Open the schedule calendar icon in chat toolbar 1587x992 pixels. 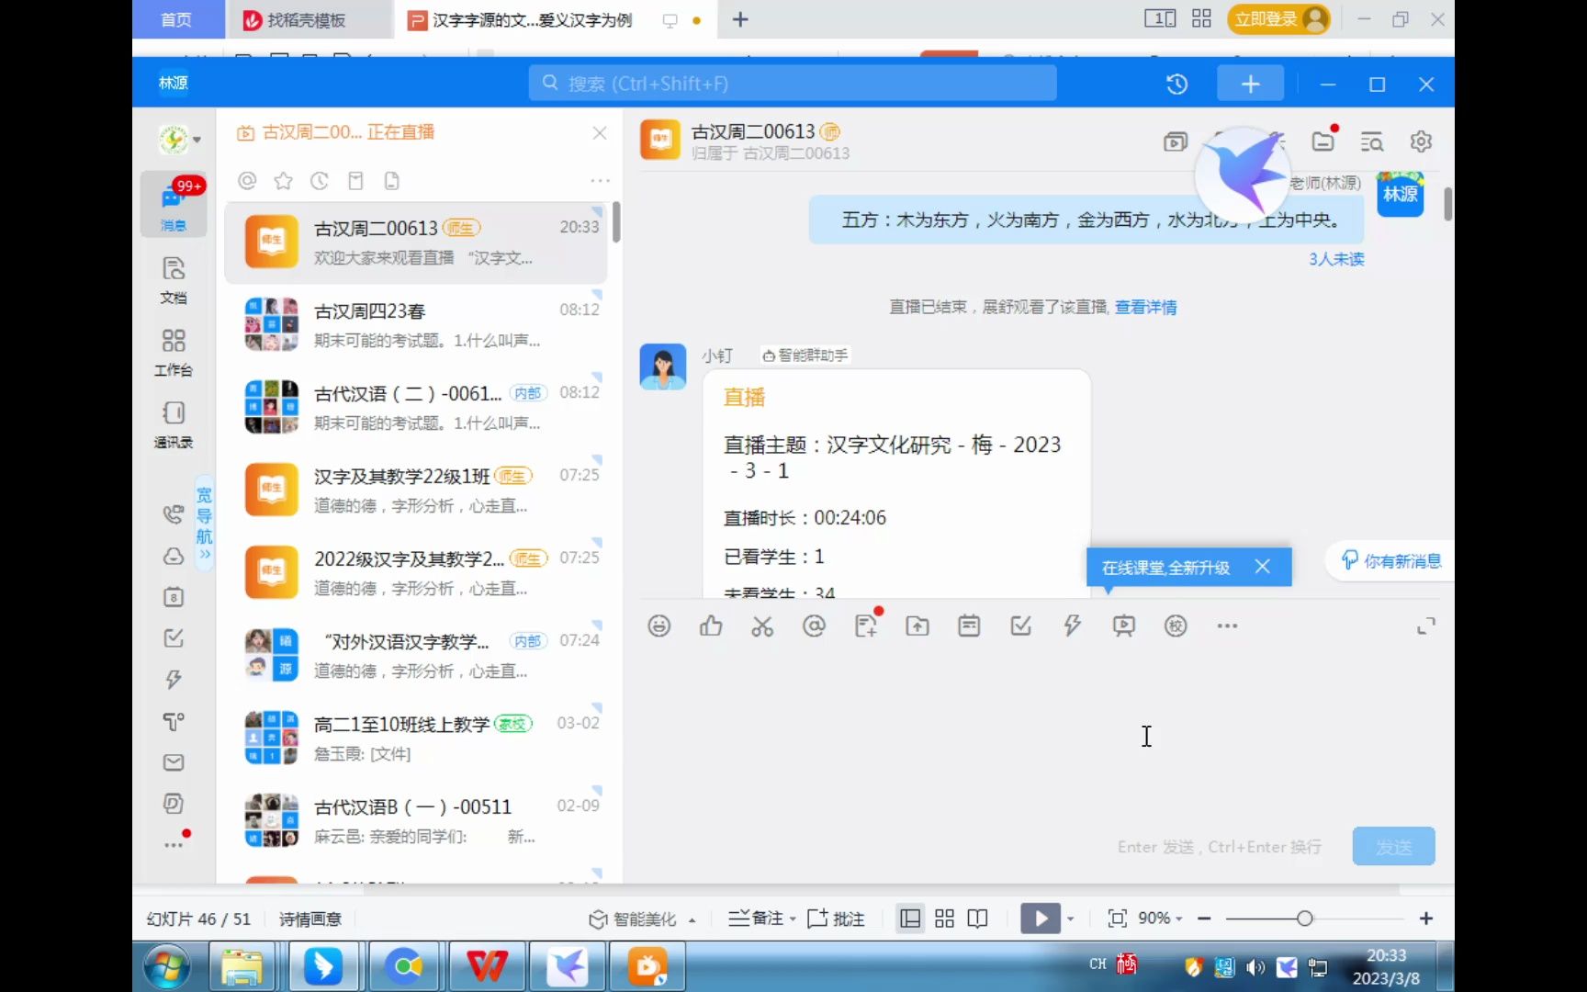click(x=969, y=626)
